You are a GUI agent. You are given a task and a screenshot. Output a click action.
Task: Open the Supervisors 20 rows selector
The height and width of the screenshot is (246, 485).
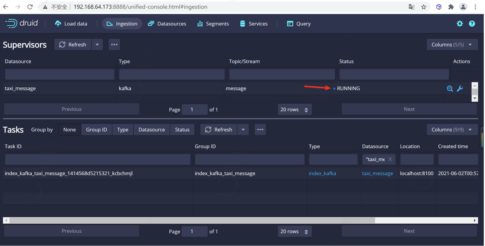coord(294,110)
